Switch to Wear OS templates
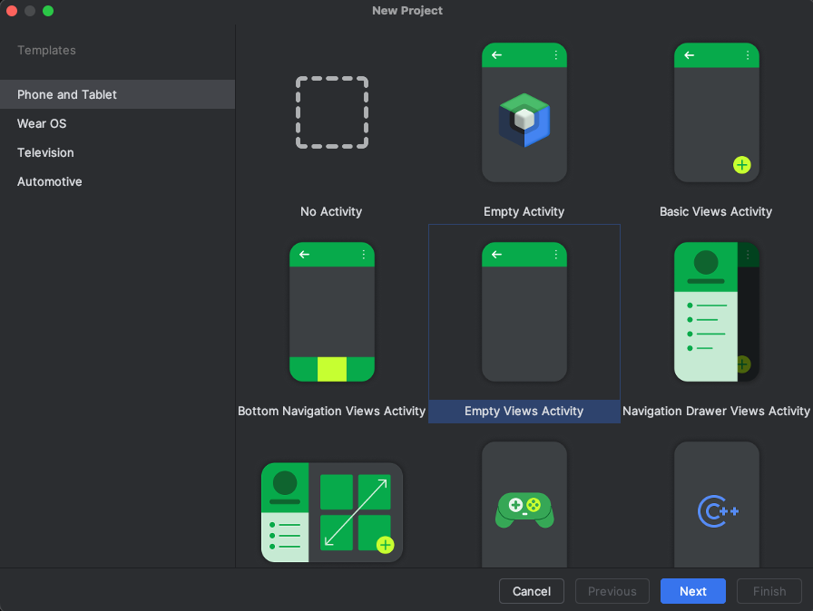This screenshot has width=813, height=611. [118, 123]
